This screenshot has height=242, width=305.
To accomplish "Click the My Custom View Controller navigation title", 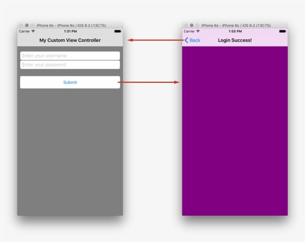I will coord(70,40).
